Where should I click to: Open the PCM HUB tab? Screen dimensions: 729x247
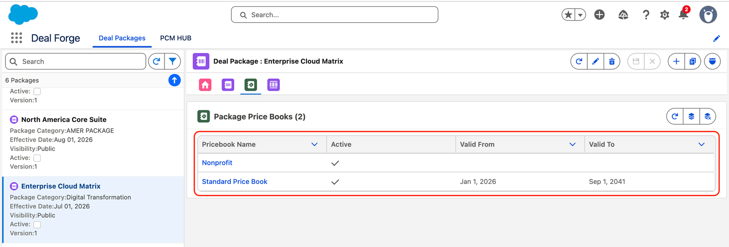175,38
